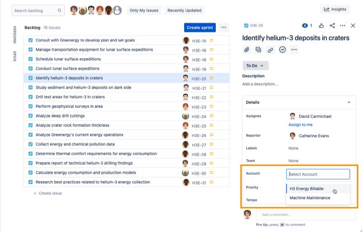The image size is (362, 232).
Task: Click the circled checkmark icon below the issue title
Action: 282,50
